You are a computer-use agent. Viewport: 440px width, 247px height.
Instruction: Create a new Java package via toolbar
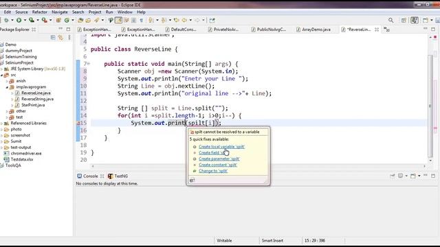(58, 20)
